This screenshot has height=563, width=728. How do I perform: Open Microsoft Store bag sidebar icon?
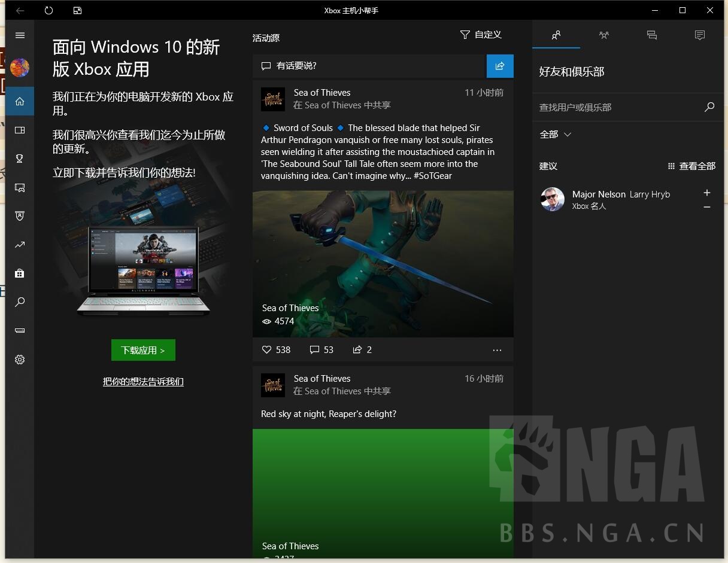click(20, 273)
